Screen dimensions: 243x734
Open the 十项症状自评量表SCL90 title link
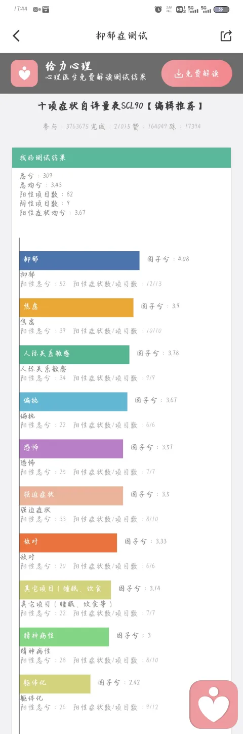121,107
